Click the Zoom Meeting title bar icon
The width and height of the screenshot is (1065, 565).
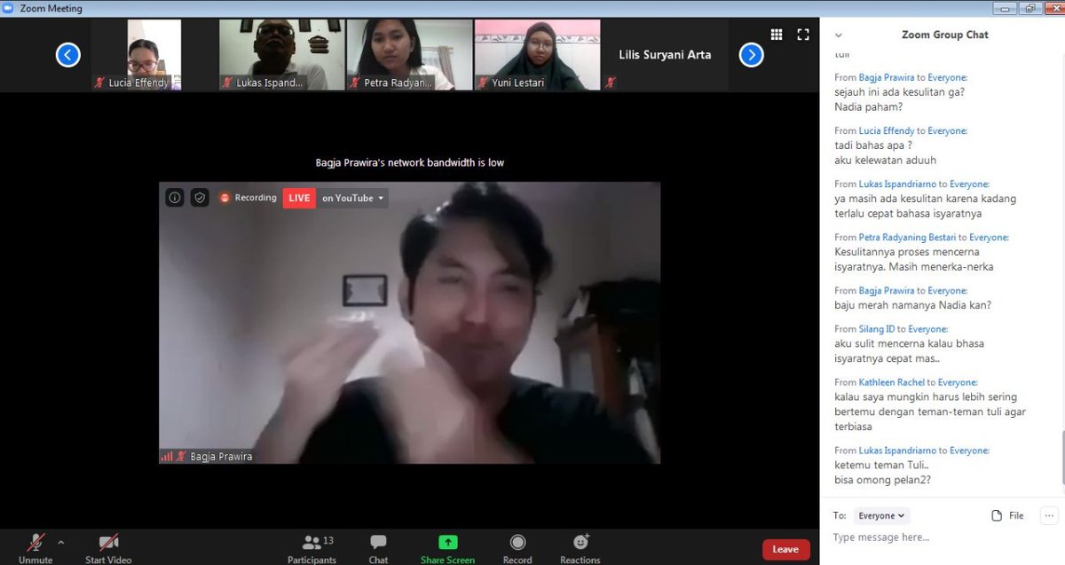pos(9,8)
